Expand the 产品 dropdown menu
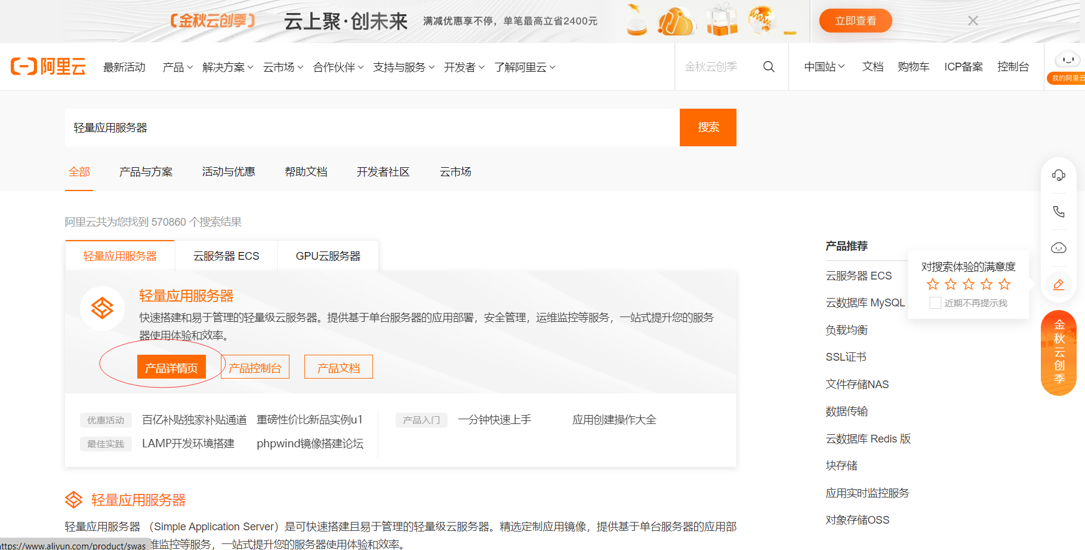 point(177,67)
